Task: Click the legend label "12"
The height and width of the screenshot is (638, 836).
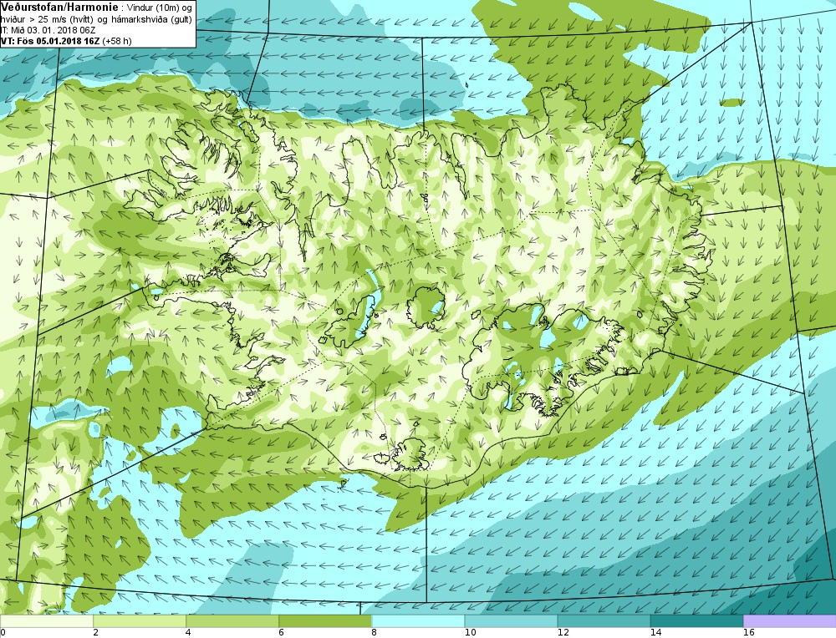Action: tap(563, 633)
